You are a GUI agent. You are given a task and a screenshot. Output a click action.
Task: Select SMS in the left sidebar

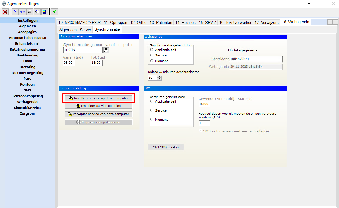tap(28, 90)
